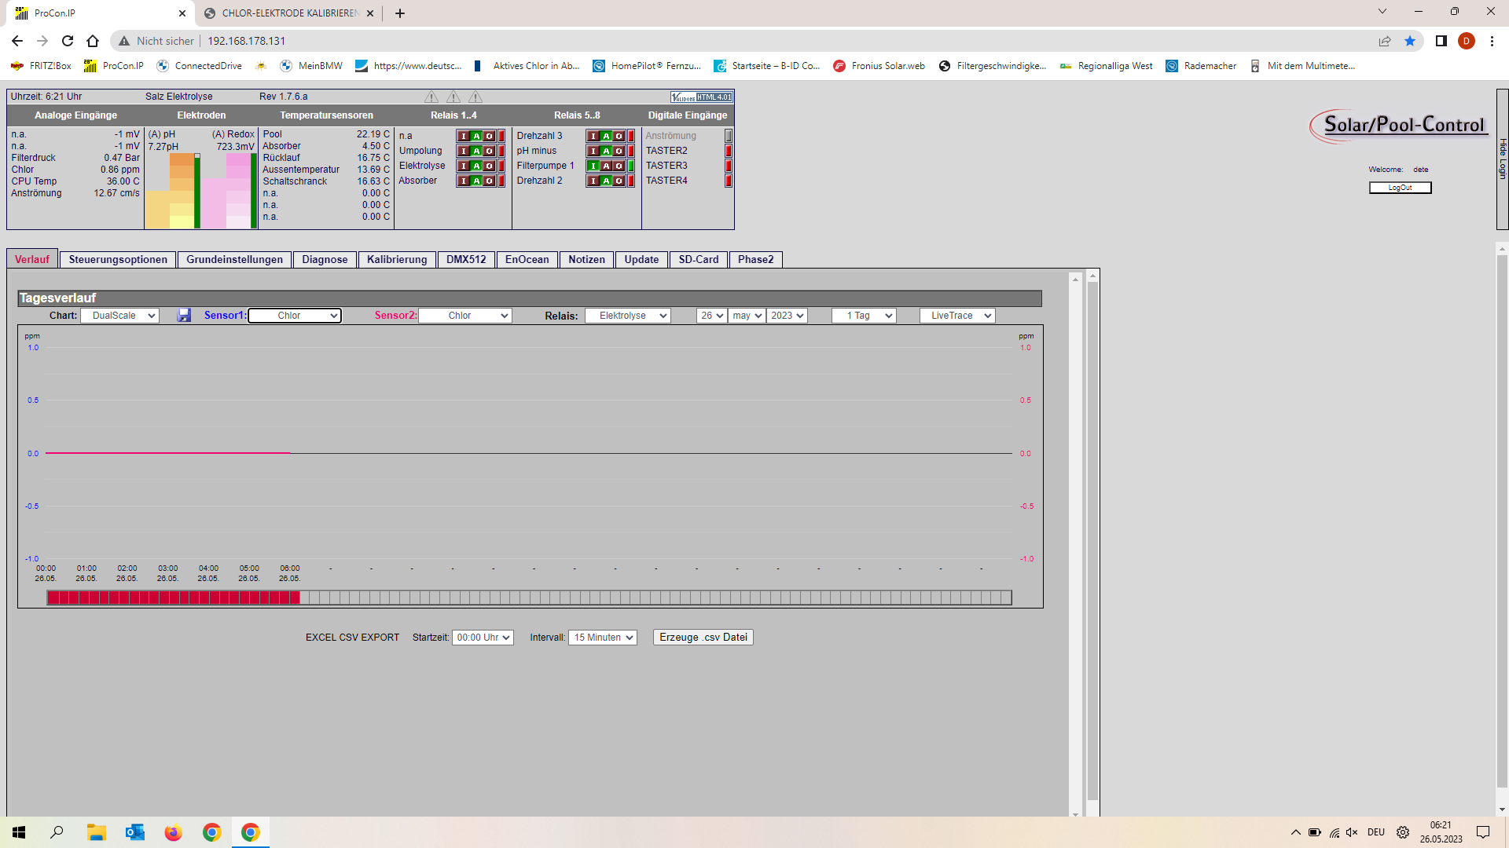1509x848 pixels.
Task: Open the Sensor2 Chlor dropdown
Action: 465,316
